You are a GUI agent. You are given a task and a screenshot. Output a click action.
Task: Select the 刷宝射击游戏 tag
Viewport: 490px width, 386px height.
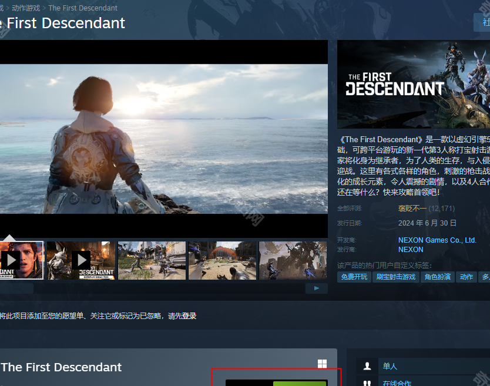pos(395,277)
